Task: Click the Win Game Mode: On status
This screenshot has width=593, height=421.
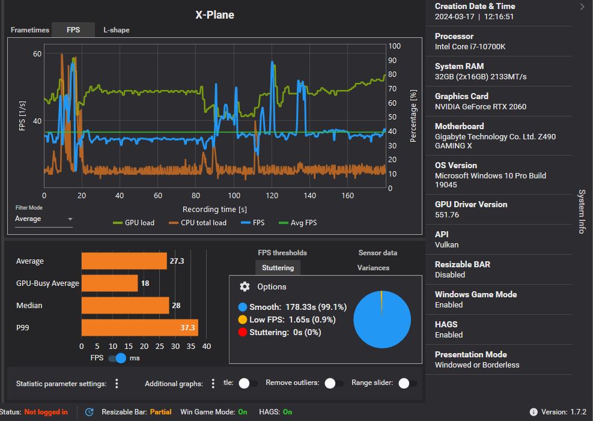Action: (x=214, y=412)
